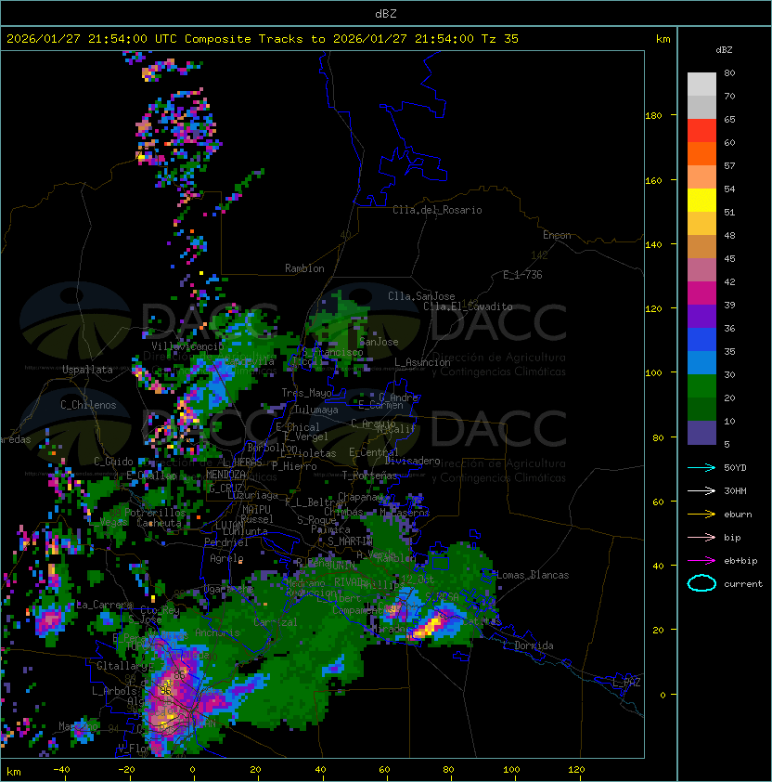Click the Anchoris label
The height and width of the screenshot is (782, 772).
click(217, 632)
